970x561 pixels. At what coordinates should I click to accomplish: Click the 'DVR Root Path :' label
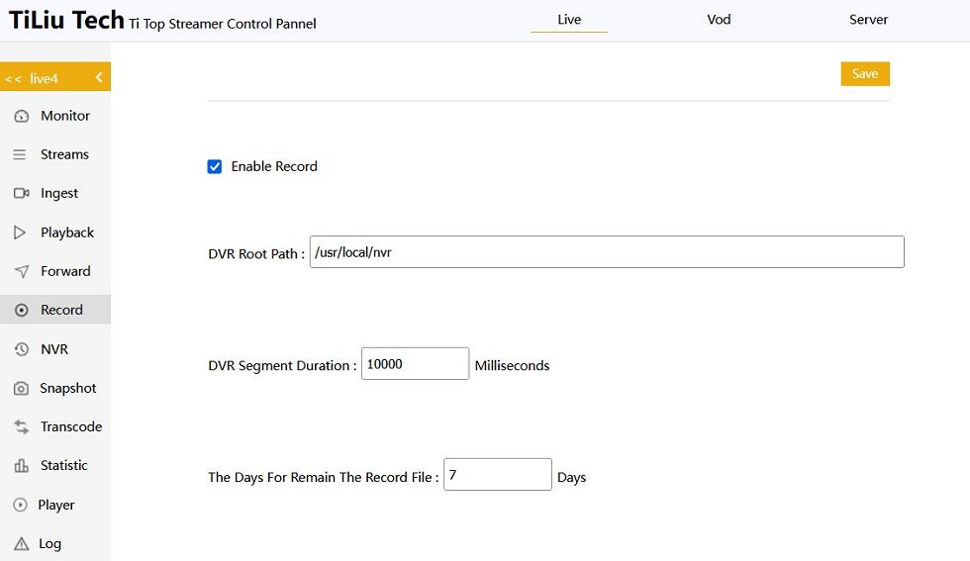[x=256, y=253]
